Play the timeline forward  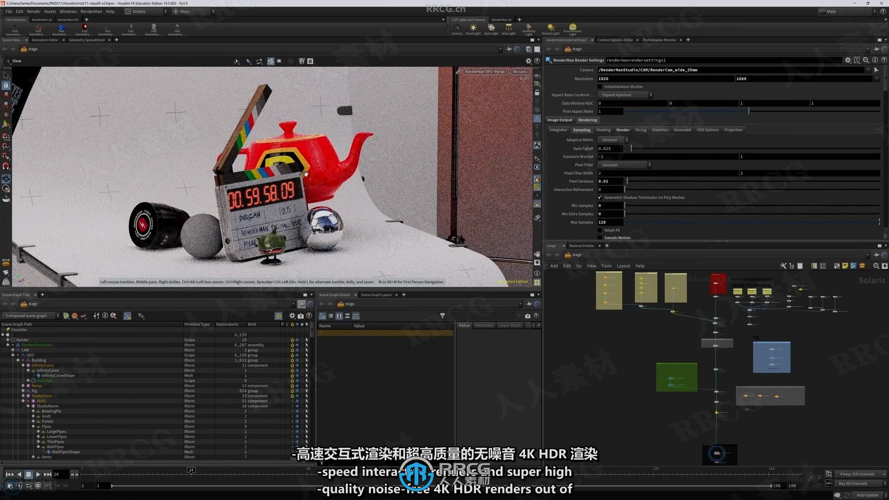tap(38, 474)
